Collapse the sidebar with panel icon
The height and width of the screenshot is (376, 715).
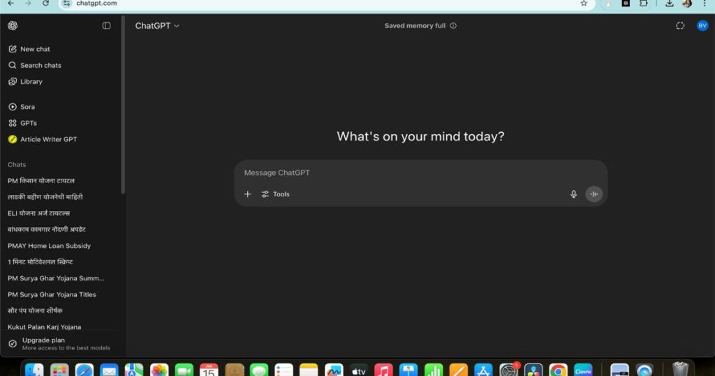(106, 26)
